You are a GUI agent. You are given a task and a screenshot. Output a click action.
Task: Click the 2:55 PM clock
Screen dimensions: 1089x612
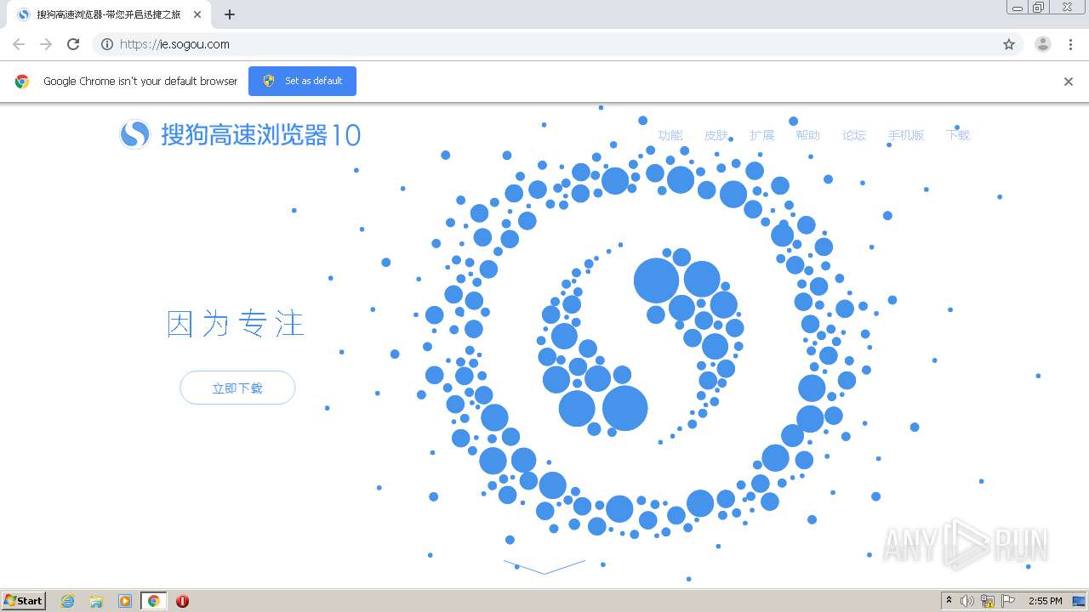tap(1046, 601)
